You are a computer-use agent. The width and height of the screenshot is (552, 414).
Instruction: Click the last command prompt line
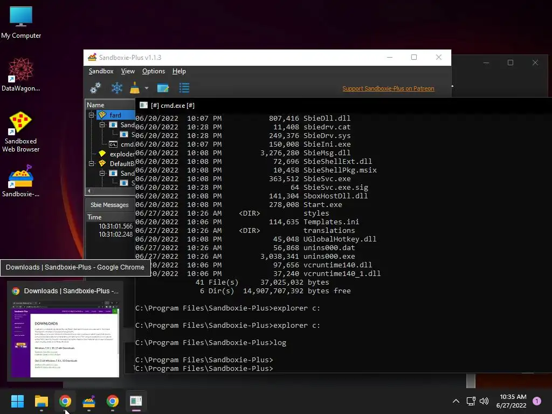204,368
